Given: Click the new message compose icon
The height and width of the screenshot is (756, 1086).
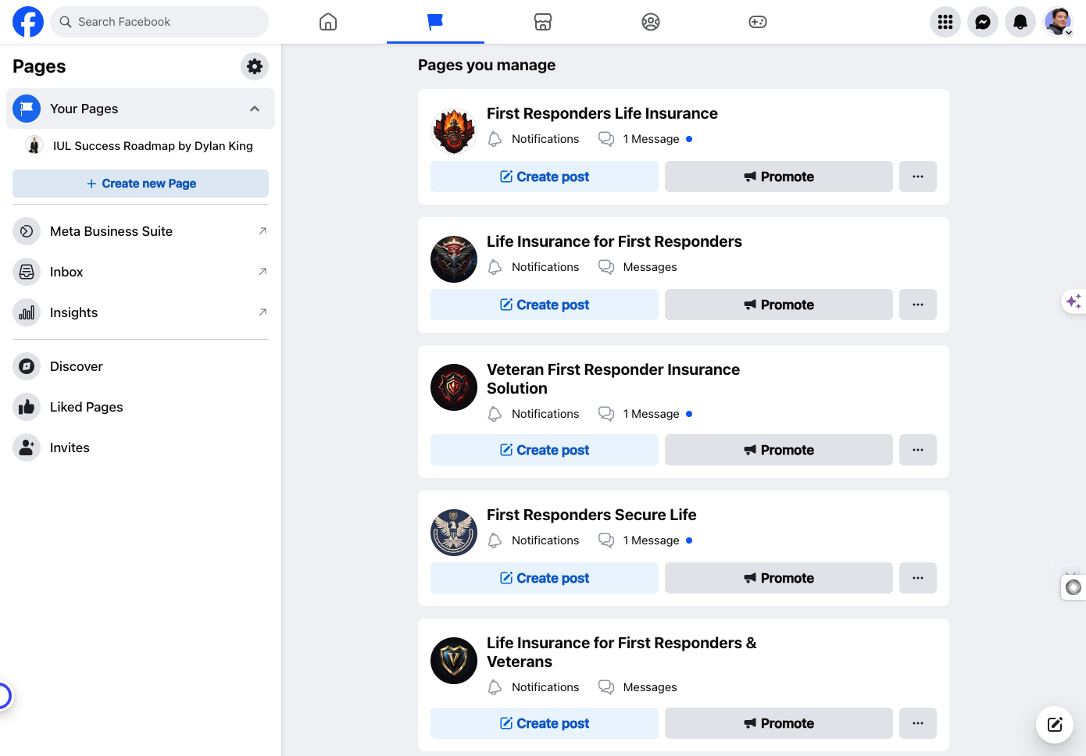Looking at the screenshot, I should 1055,725.
